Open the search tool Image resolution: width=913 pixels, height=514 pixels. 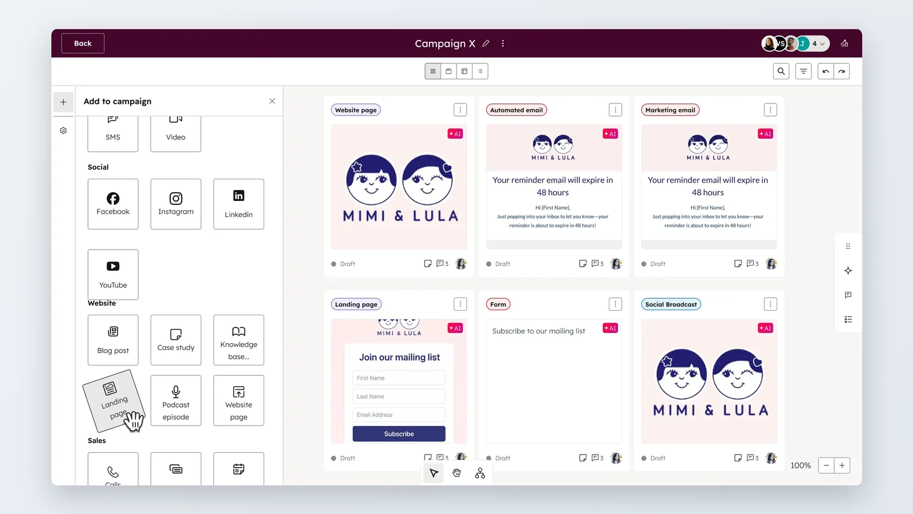tap(781, 71)
